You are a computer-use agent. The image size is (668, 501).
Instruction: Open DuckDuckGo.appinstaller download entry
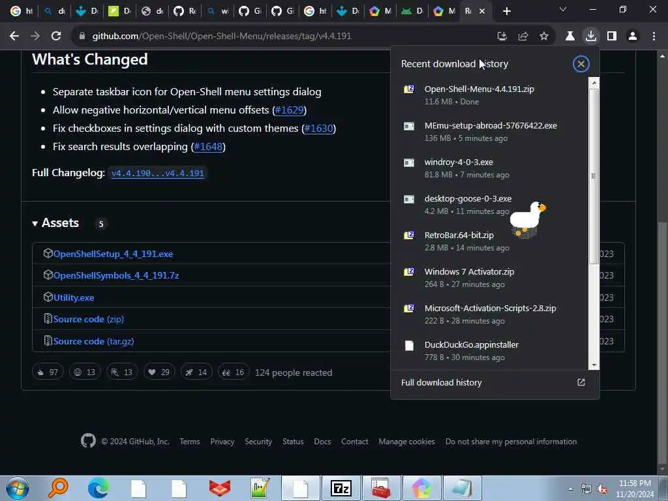[489, 351]
